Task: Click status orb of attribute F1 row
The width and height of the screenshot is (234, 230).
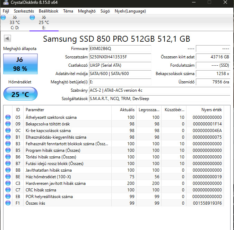Action: click(8, 203)
